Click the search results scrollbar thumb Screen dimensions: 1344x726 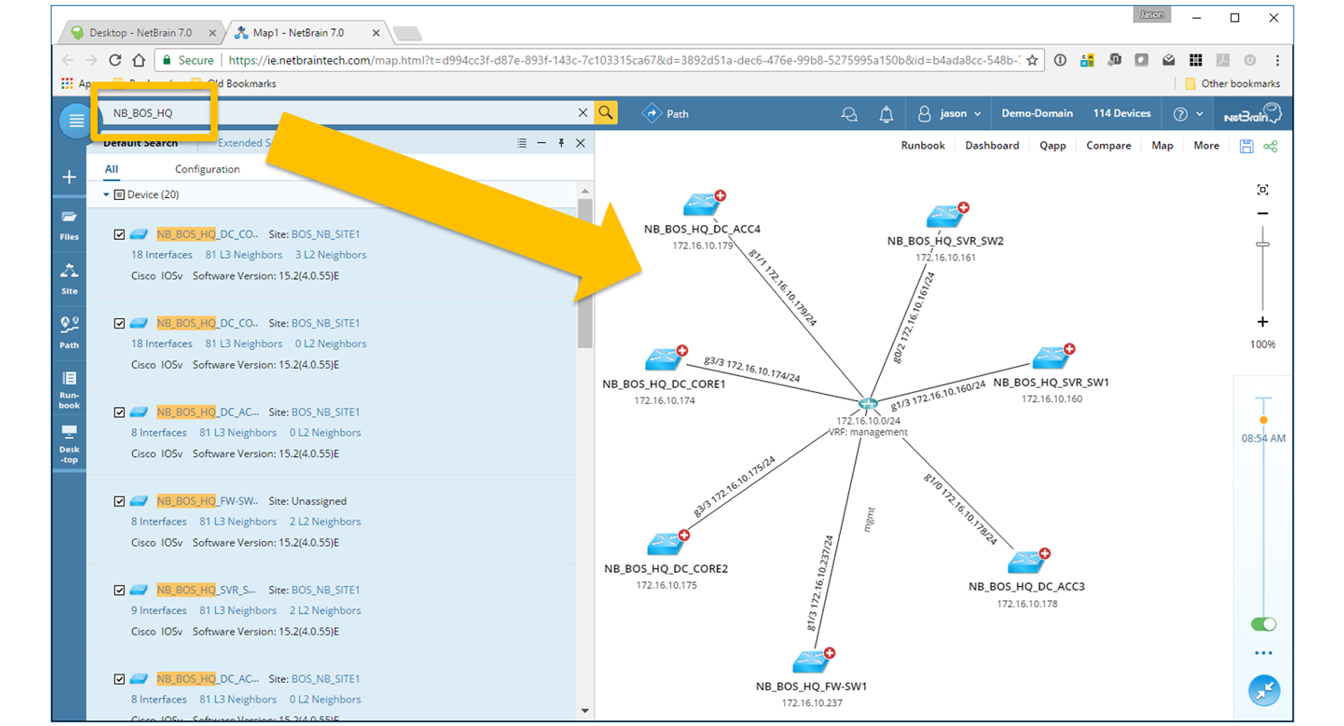coord(585,273)
